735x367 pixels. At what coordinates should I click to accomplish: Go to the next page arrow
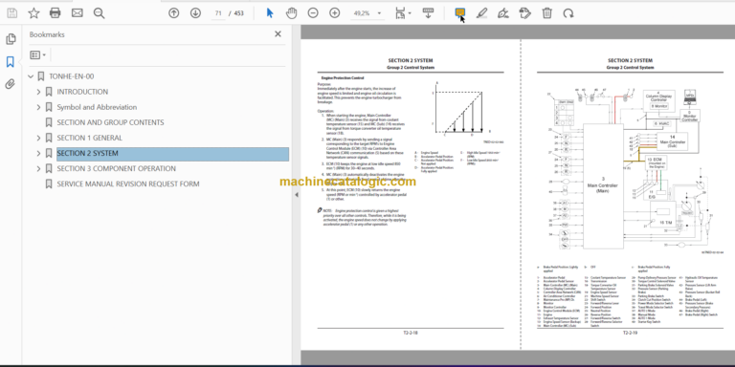(x=195, y=13)
